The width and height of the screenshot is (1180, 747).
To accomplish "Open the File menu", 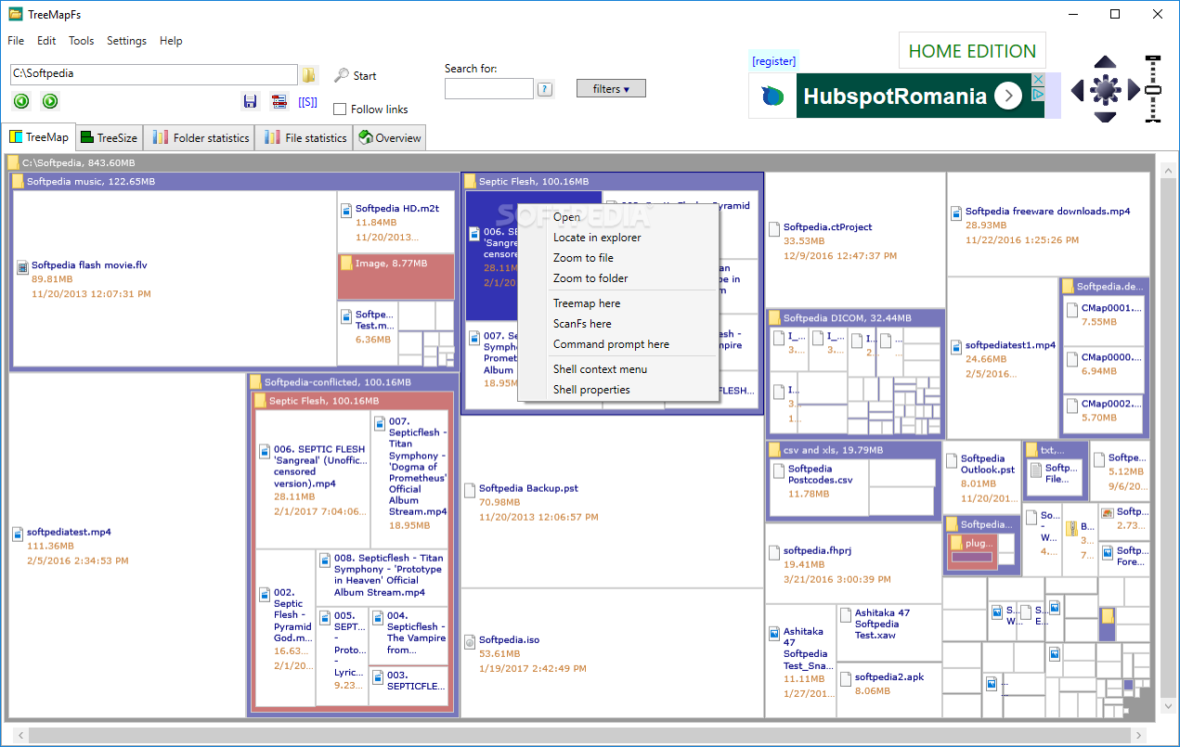I will click(x=16, y=41).
